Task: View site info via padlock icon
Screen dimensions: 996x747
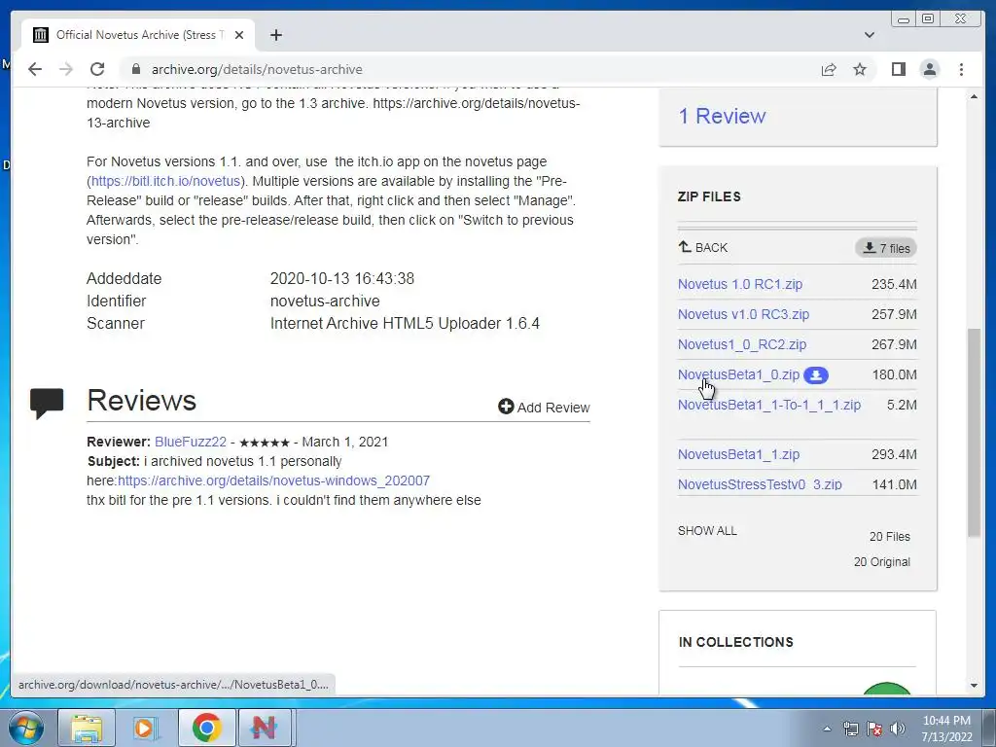Action: point(136,69)
